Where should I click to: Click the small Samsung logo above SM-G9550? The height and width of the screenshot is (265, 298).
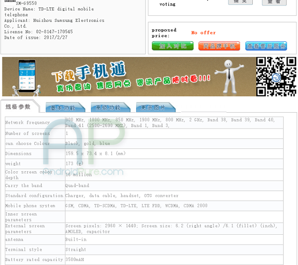[10, 1]
